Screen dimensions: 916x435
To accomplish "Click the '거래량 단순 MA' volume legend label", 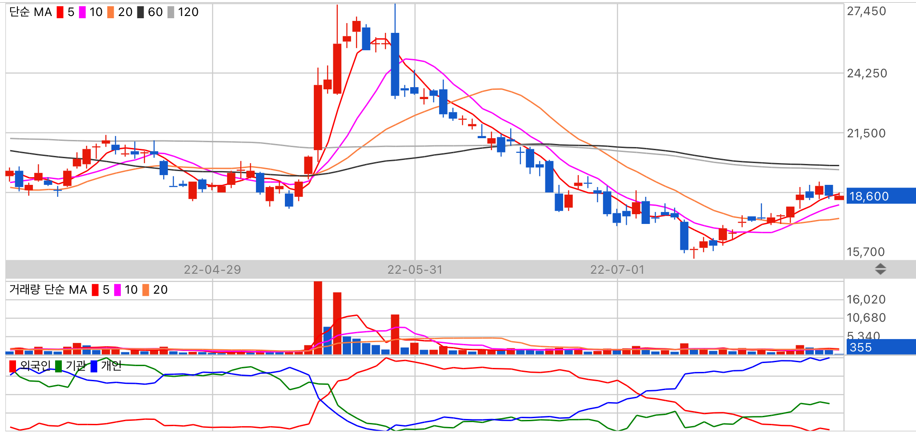I will [x=48, y=290].
